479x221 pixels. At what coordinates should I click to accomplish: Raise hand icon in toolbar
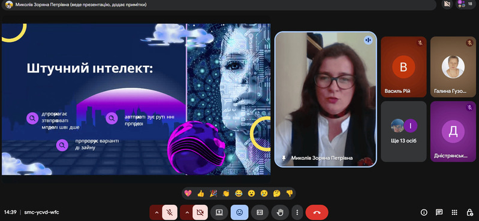[280, 213]
